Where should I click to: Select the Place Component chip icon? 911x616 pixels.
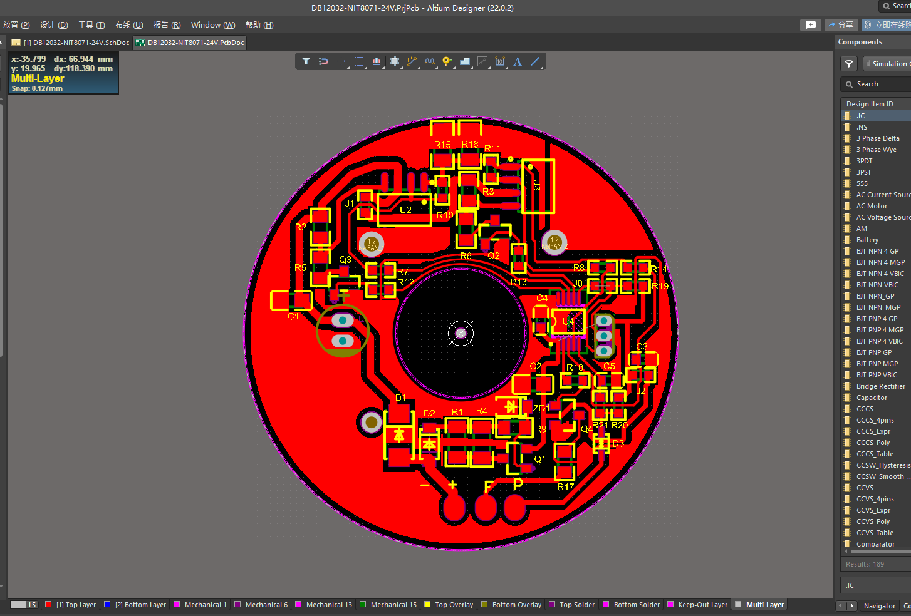394,61
